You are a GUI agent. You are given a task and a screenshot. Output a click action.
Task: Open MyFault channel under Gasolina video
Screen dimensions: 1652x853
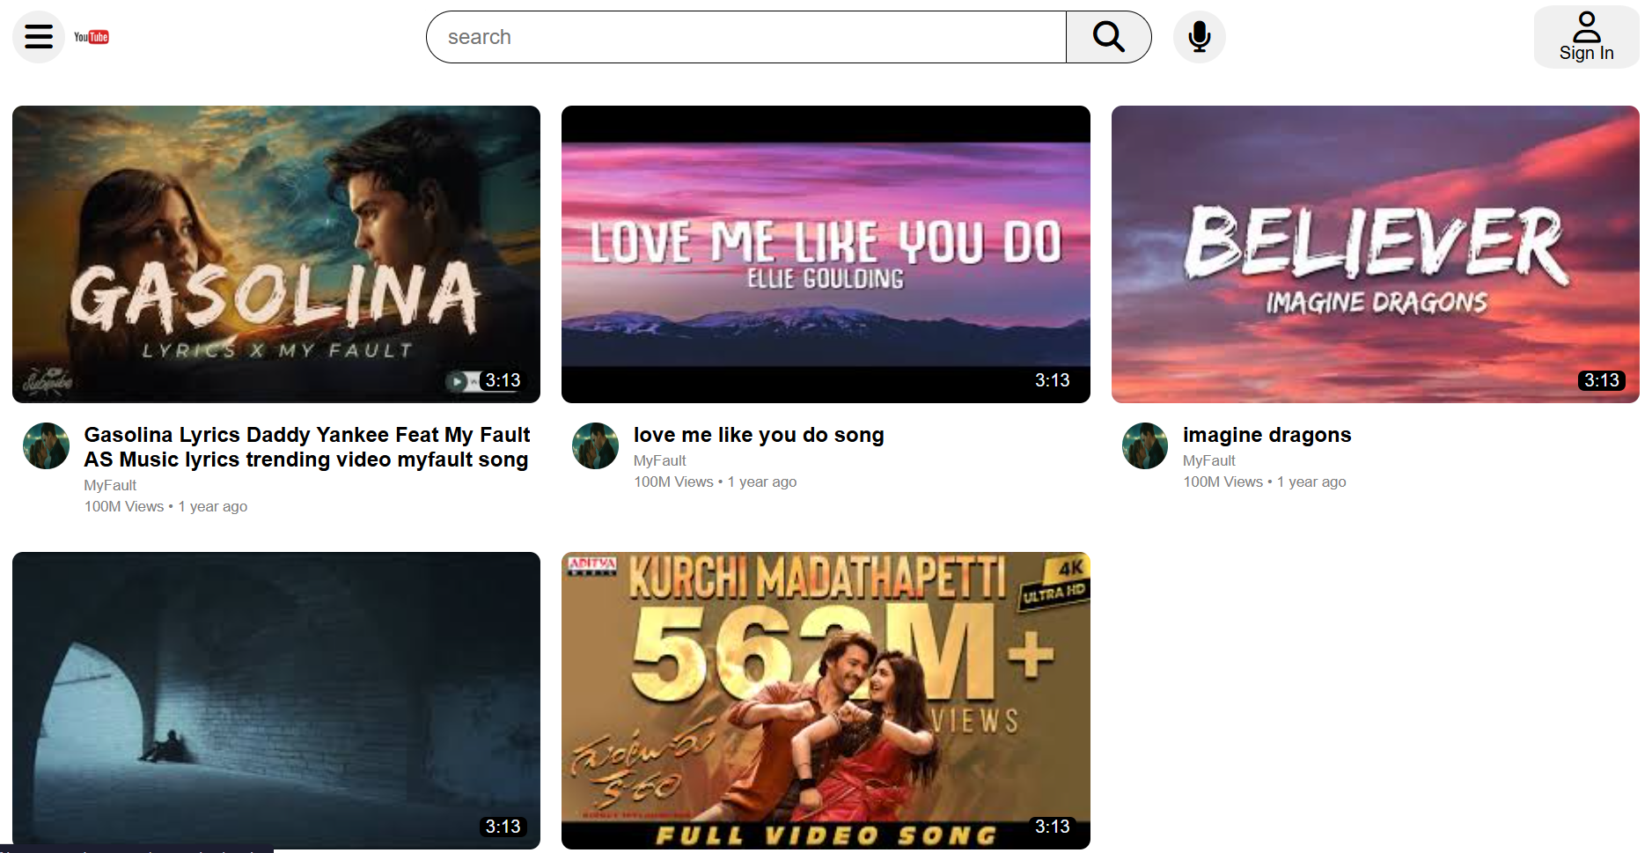coord(110,485)
